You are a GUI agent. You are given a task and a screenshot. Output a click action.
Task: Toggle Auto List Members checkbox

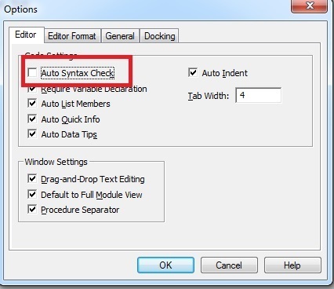click(32, 103)
